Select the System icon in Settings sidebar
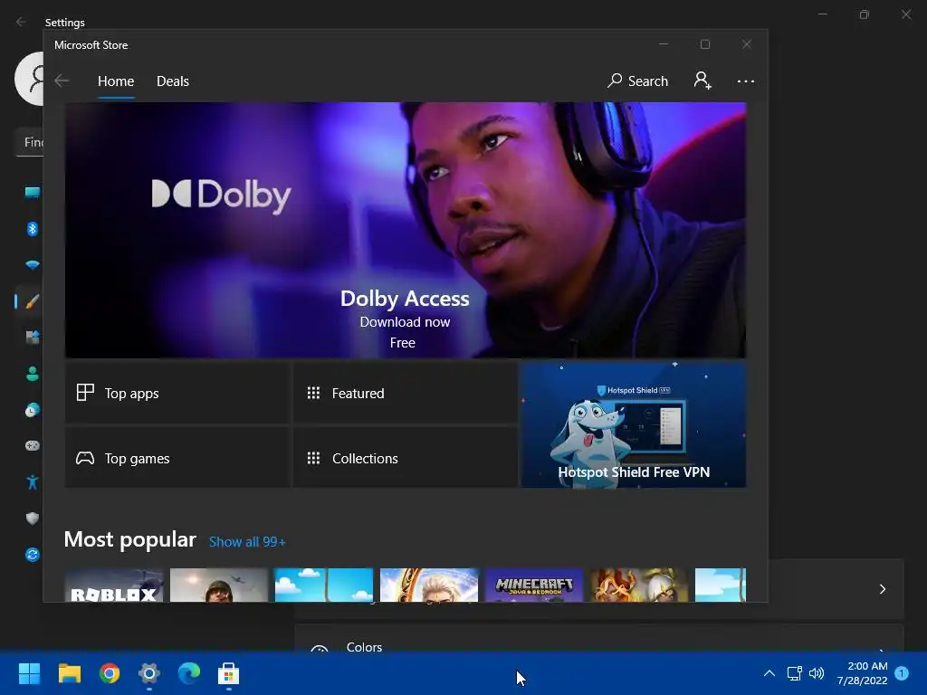927x695 pixels. point(33,192)
